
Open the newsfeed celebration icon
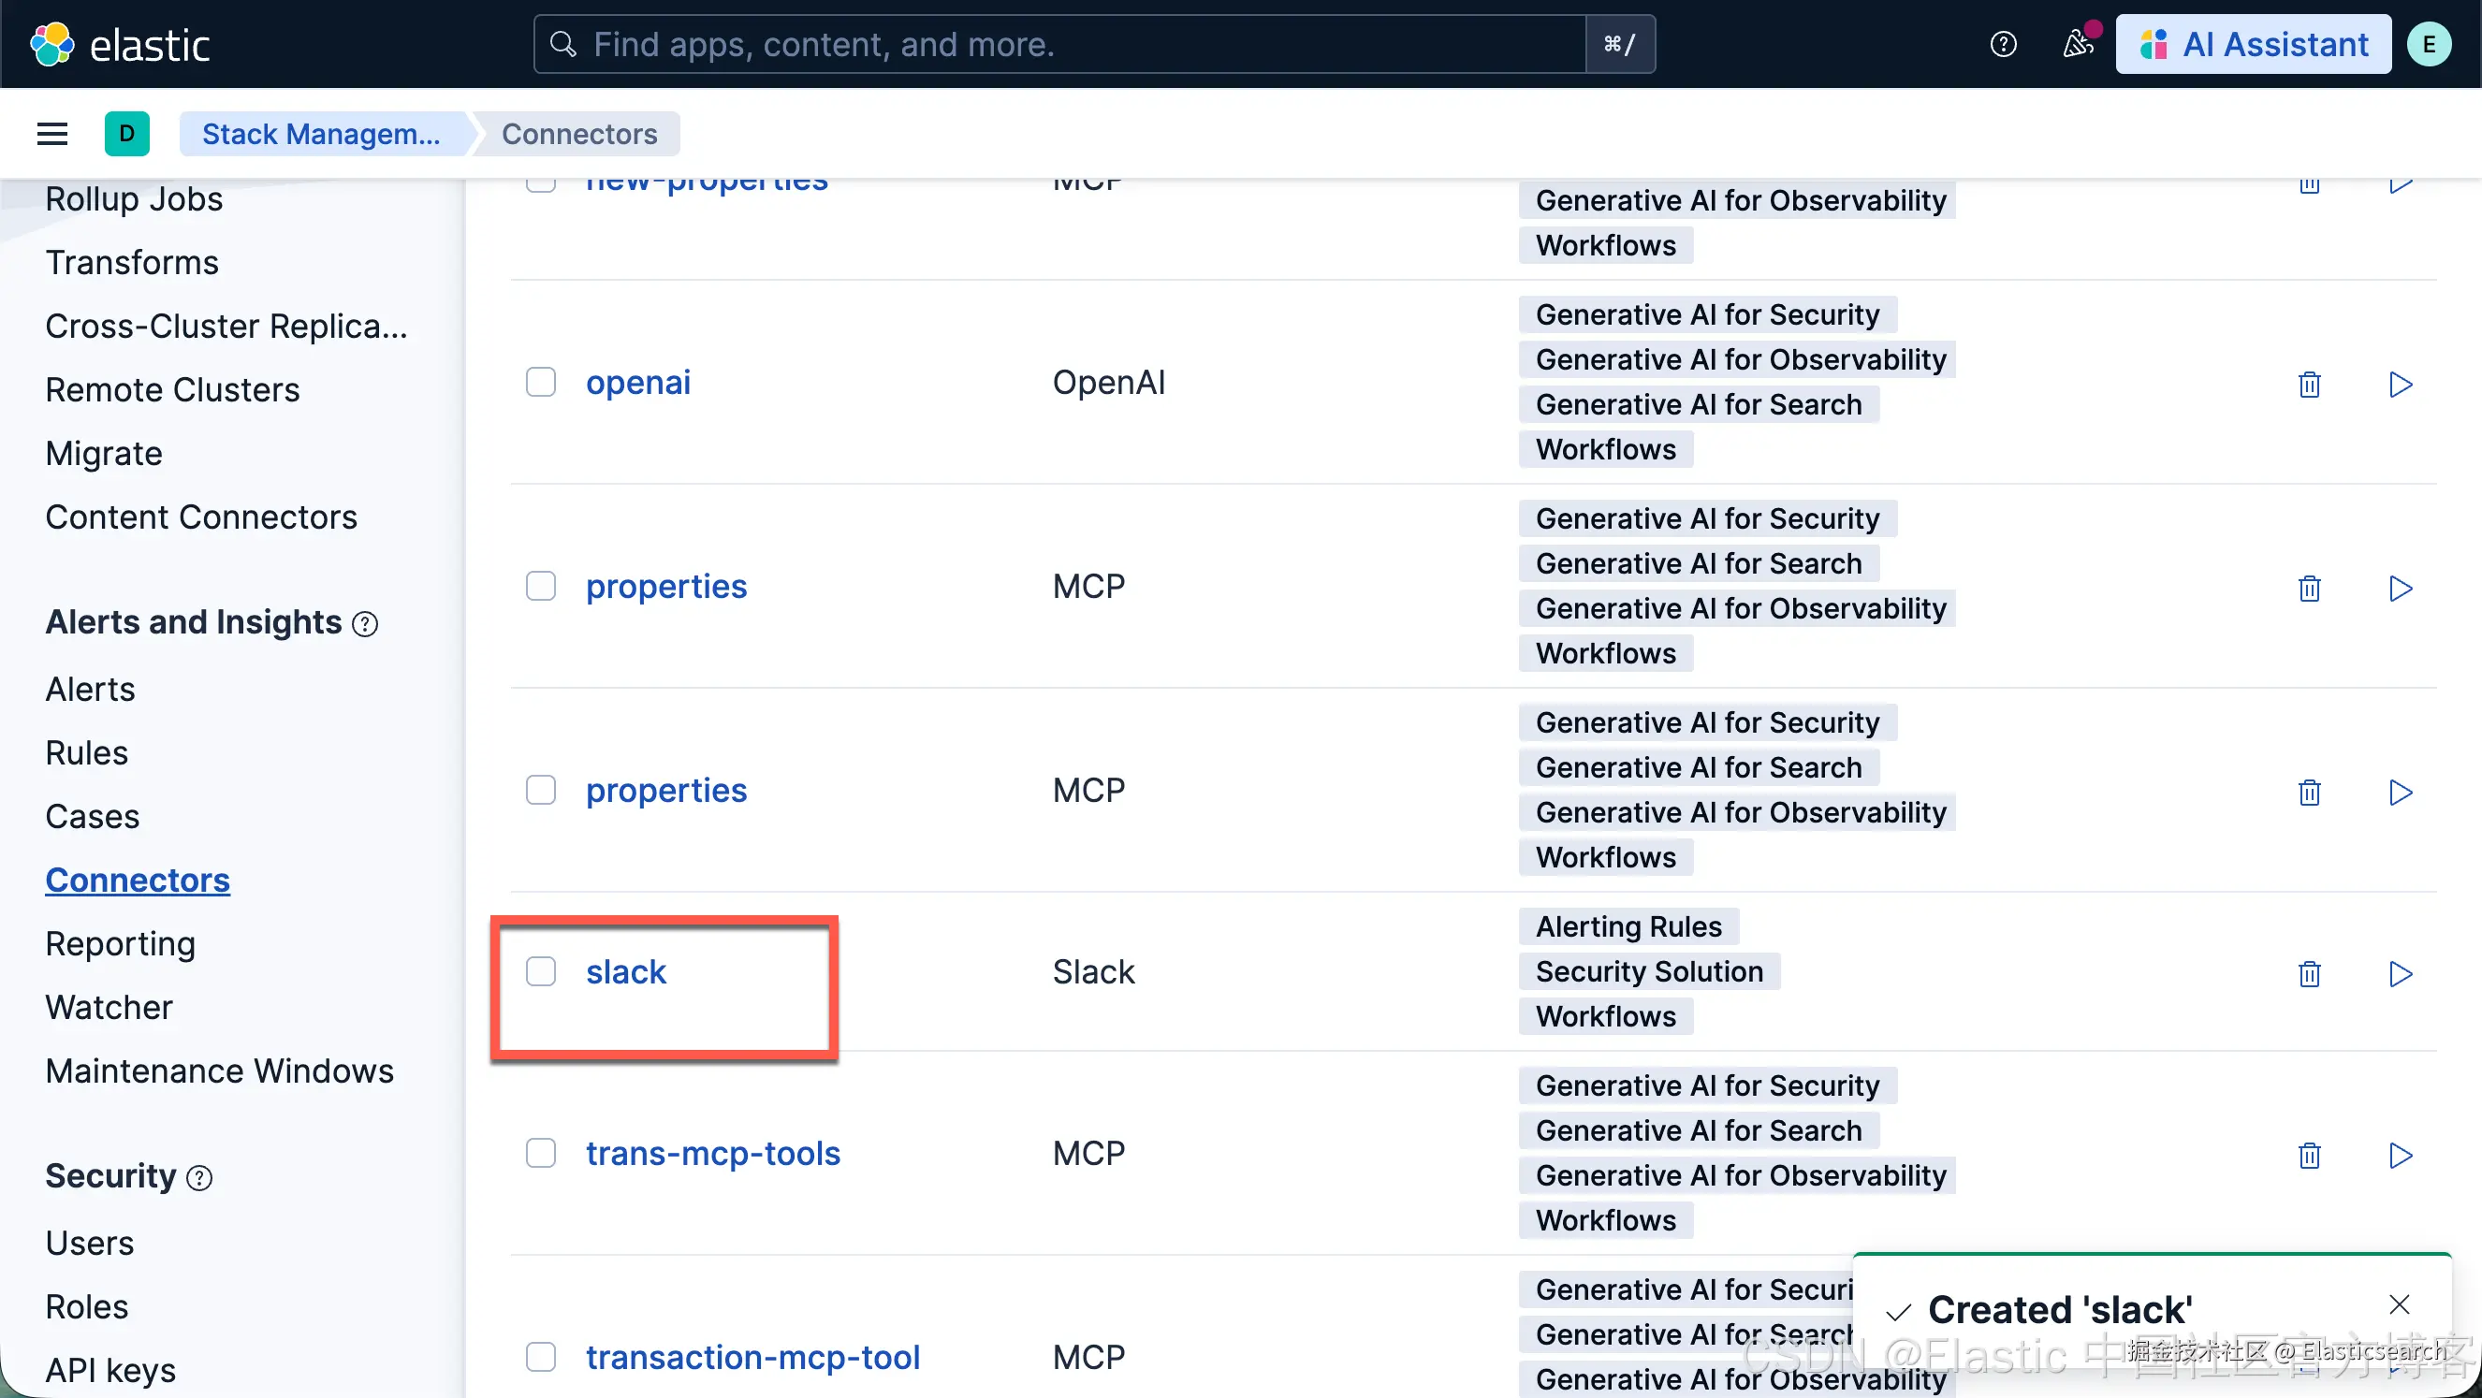[x=2078, y=44]
